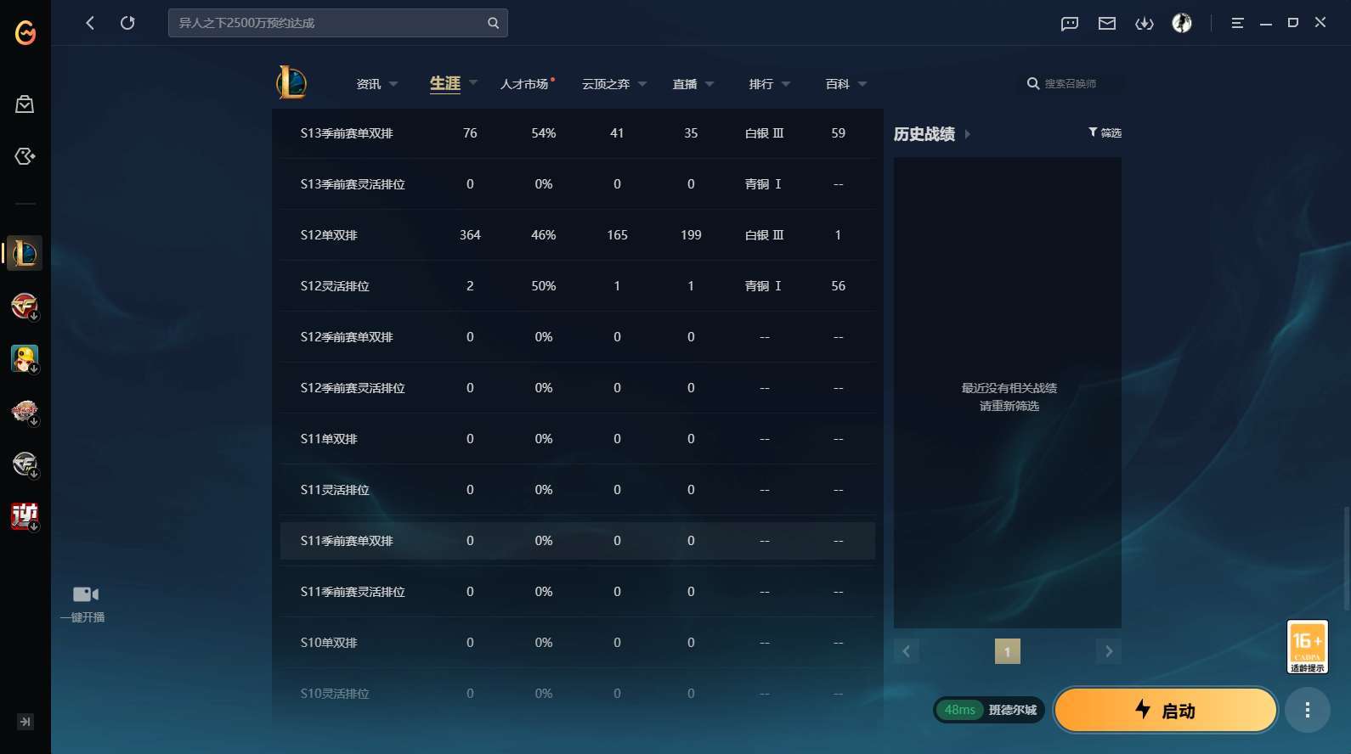Open the user avatar profile
The height and width of the screenshot is (754, 1351).
point(1182,23)
